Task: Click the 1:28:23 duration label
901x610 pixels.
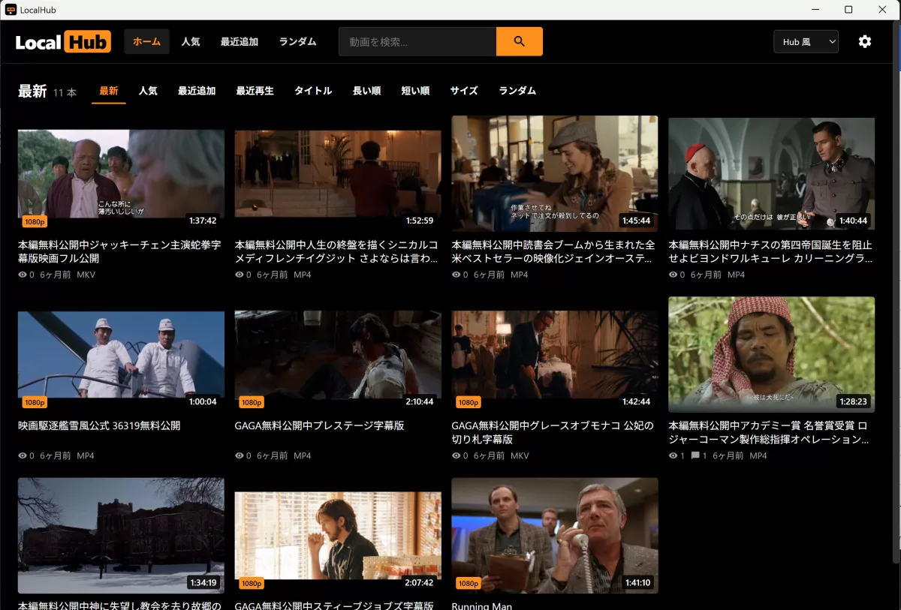Action: [854, 401]
